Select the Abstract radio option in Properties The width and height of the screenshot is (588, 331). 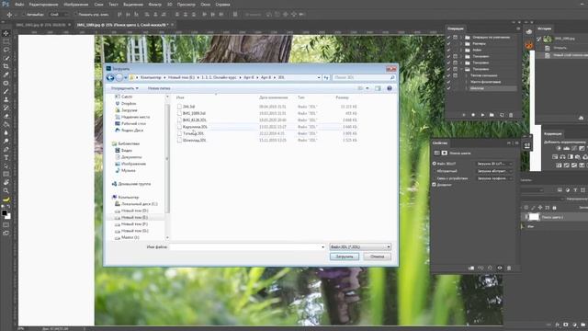[x=435, y=171]
